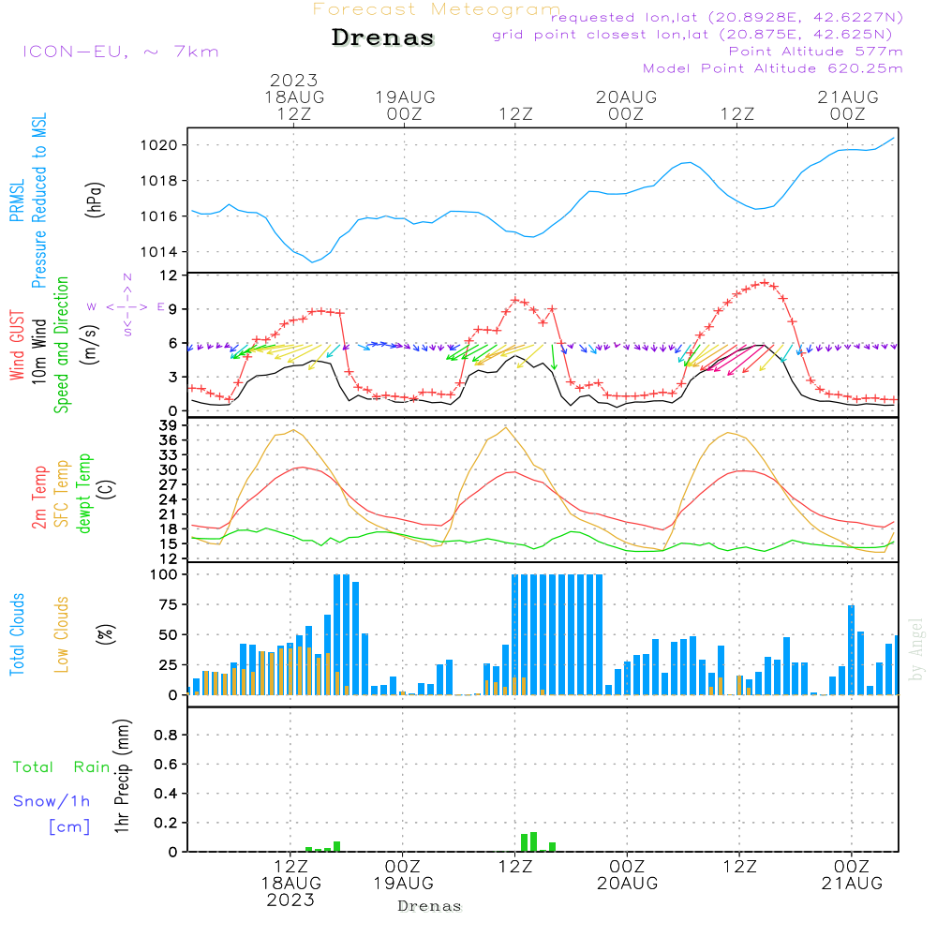Click the top axis '20AUG 00Z' label
The width and height of the screenshot is (937, 937).
coord(626,105)
